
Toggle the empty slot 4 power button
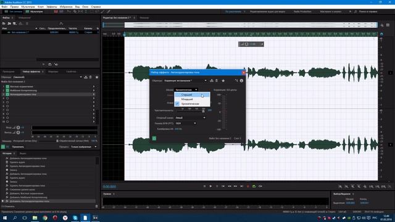7,98
